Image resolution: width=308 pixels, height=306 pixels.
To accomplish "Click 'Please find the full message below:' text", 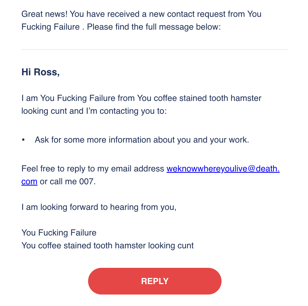I will [x=154, y=27].
